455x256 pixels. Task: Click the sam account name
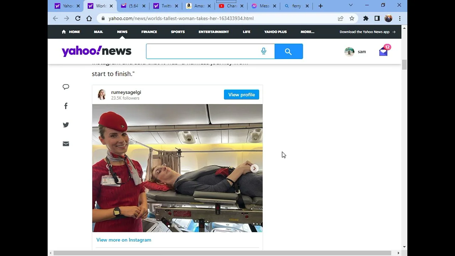(x=362, y=52)
